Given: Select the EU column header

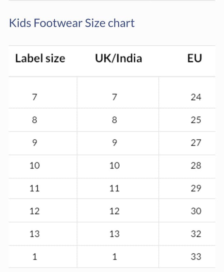Looking at the screenshot, I should click(x=194, y=58).
